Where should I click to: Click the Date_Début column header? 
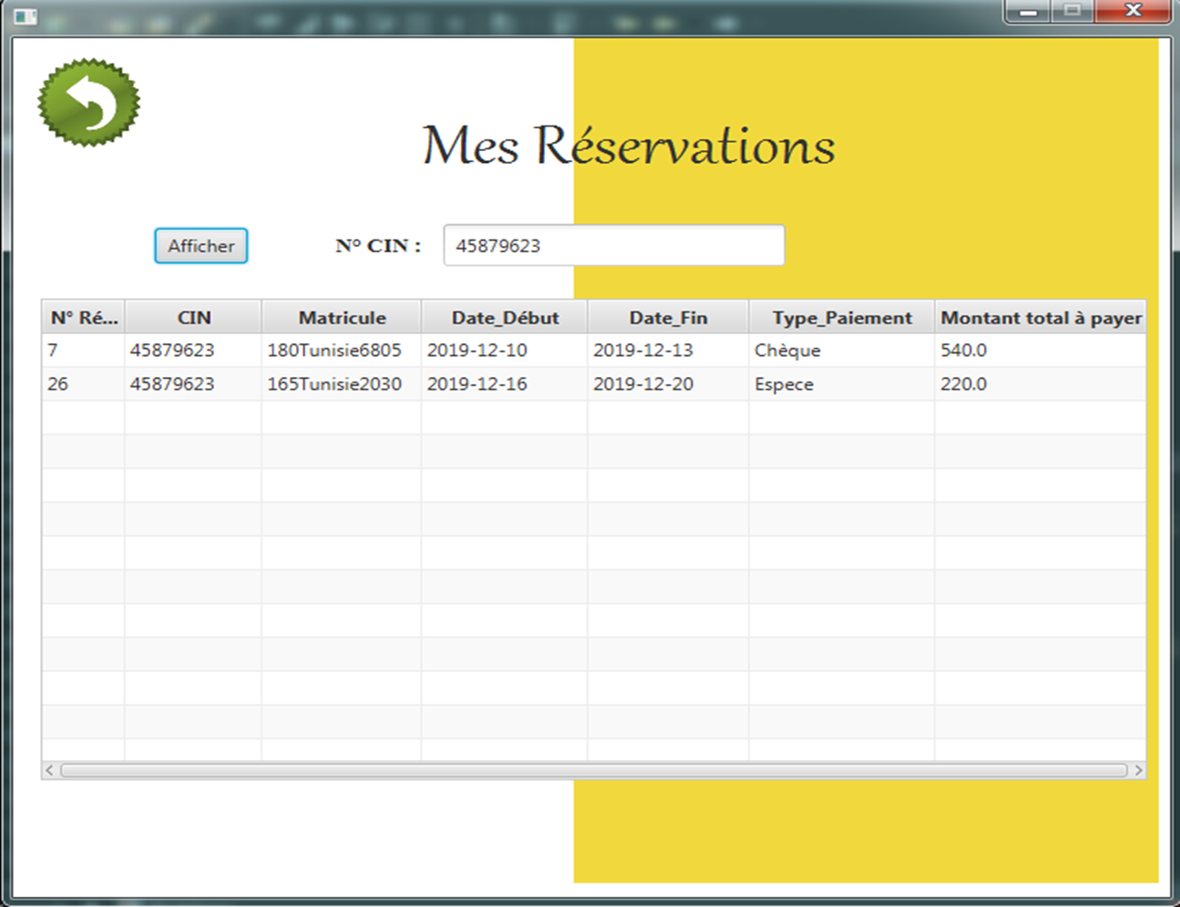(x=502, y=317)
